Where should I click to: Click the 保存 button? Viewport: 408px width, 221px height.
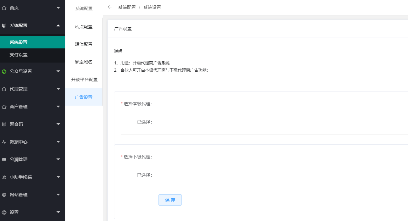click(170, 200)
